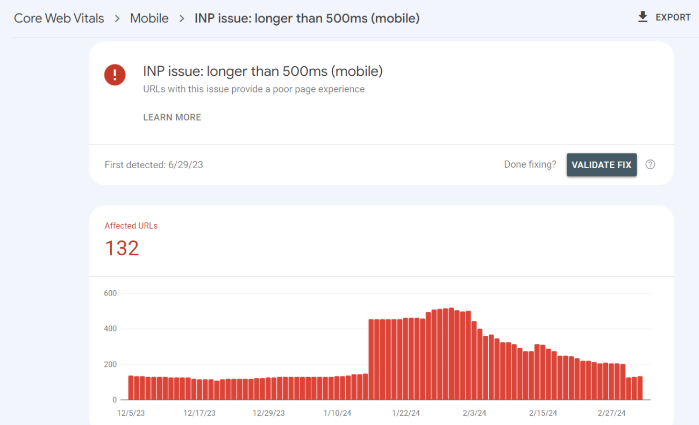Click the first chart bar at 12/5/23
Image resolution: width=699 pixels, height=425 pixels.
(131, 387)
